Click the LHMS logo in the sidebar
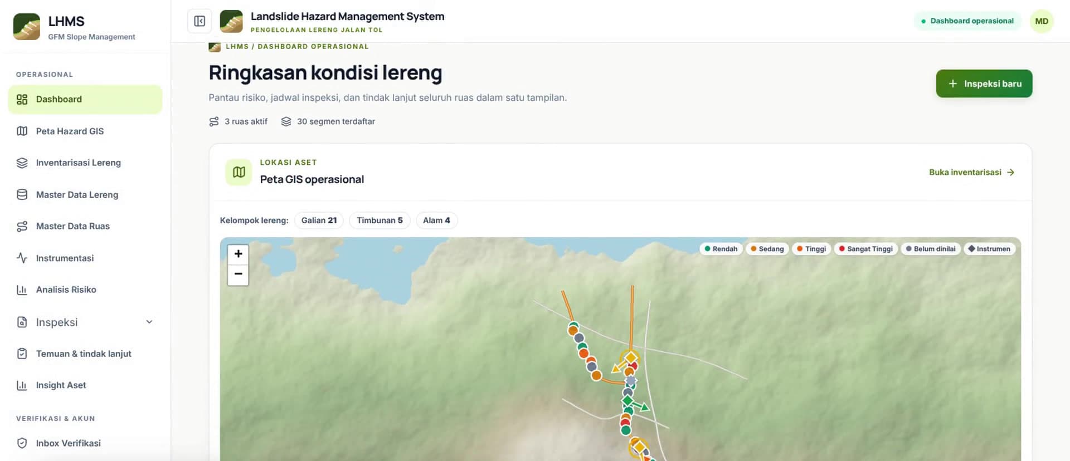Viewport: 1070px width, 461px height. [x=27, y=27]
